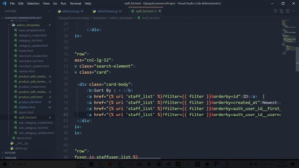Place cursor on line 41 number
This screenshot has width=299, height=168.
click(65, 115)
